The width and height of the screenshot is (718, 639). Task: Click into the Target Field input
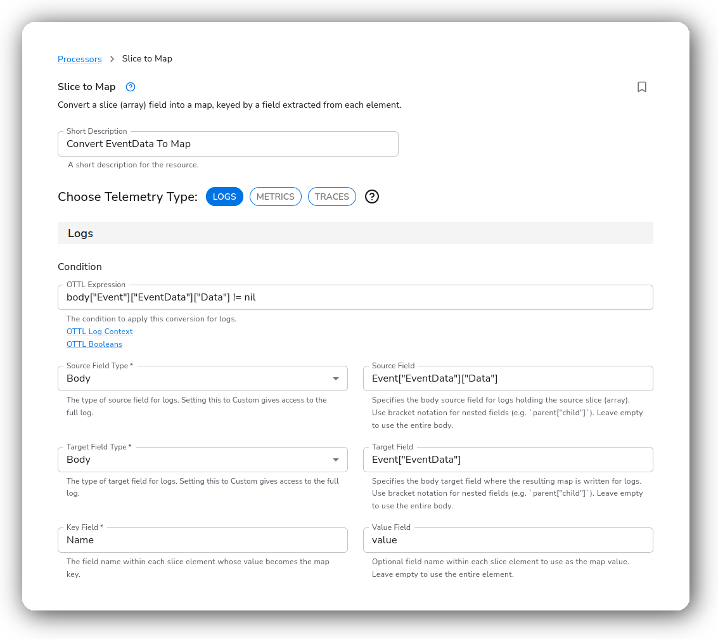[x=508, y=460]
